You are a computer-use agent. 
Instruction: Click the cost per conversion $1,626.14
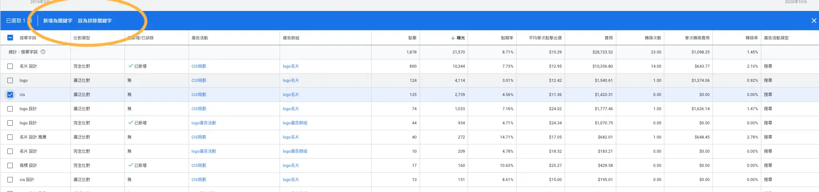(700, 109)
